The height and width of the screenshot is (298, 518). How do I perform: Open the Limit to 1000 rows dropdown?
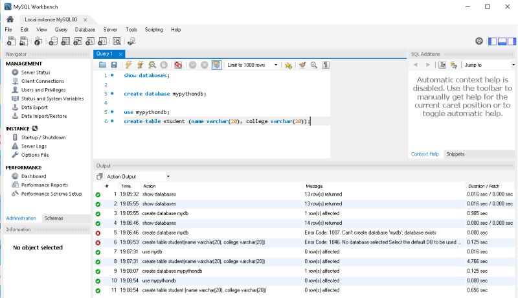tap(253, 65)
